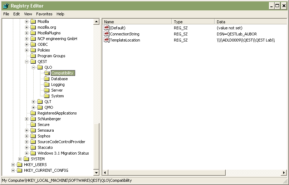Click the Database folder icon
Viewport: 289px width, 185px height.
tap(47, 79)
